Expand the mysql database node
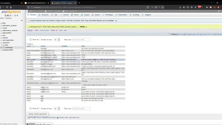Screen dimensions: 222x125 click(x=1, y=28)
